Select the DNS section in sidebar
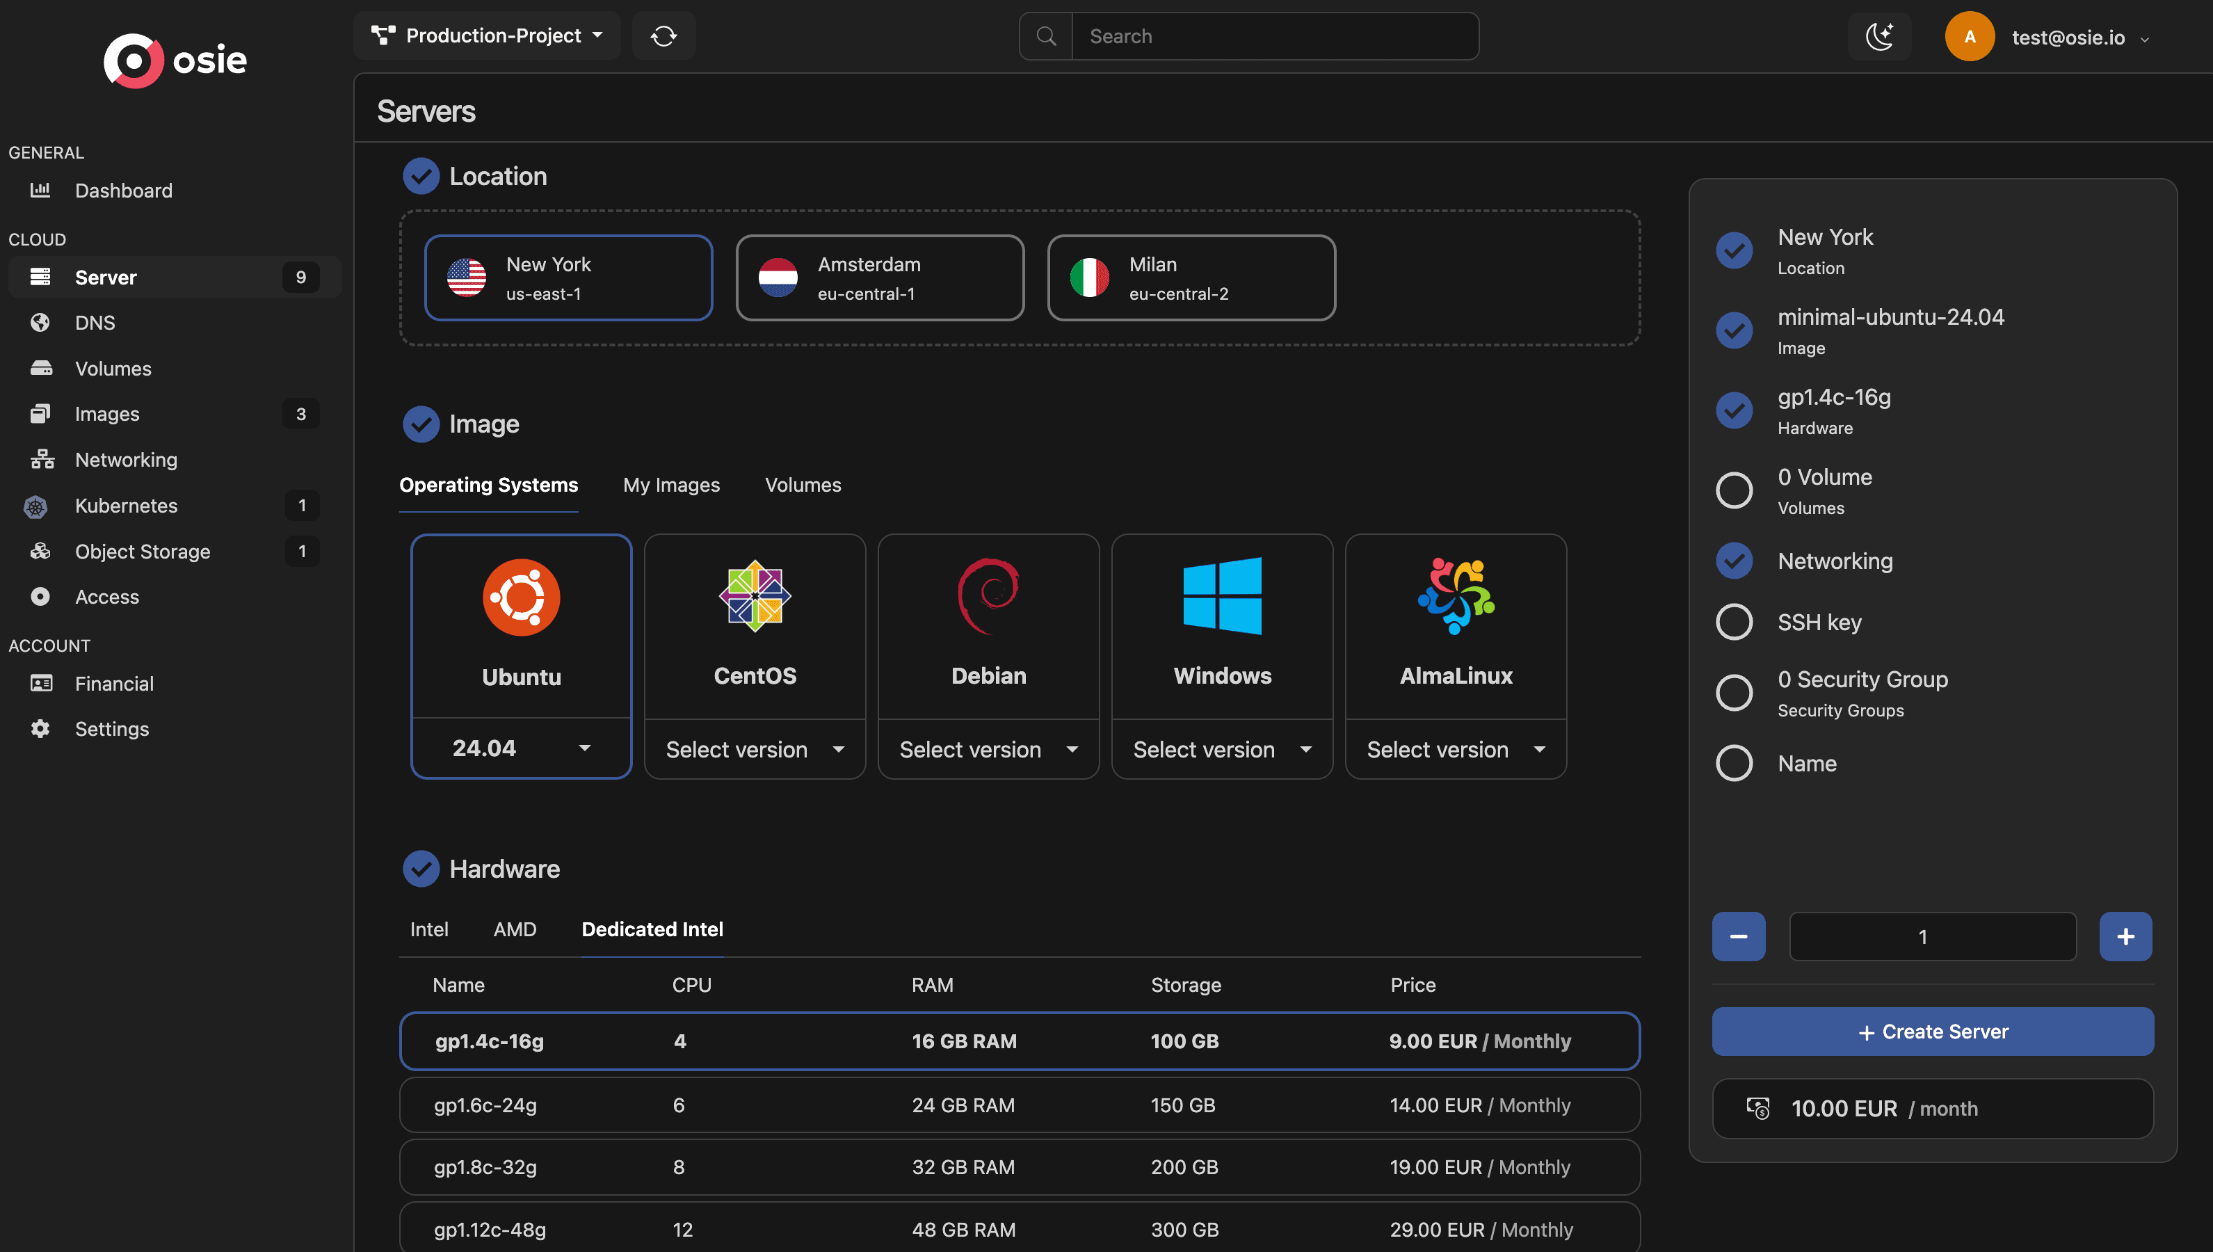This screenshot has height=1252, width=2213. pos(94,323)
